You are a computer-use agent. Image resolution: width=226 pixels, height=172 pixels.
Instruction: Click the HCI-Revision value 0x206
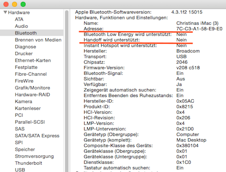184,118
